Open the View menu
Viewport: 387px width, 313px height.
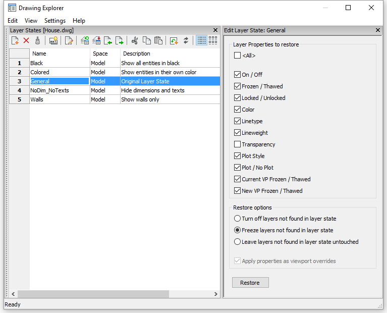click(x=31, y=21)
